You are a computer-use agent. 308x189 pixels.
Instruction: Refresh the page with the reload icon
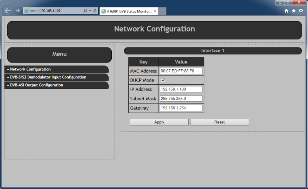(95, 11)
